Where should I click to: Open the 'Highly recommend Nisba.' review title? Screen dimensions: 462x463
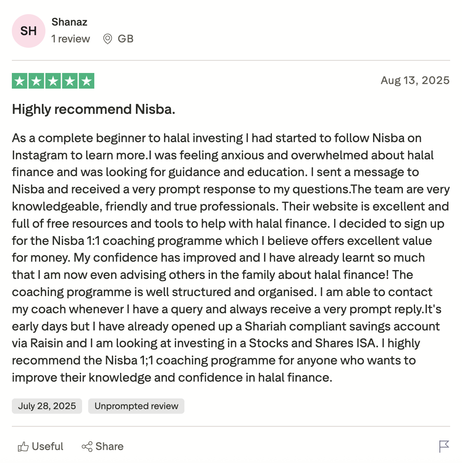click(x=94, y=109)
